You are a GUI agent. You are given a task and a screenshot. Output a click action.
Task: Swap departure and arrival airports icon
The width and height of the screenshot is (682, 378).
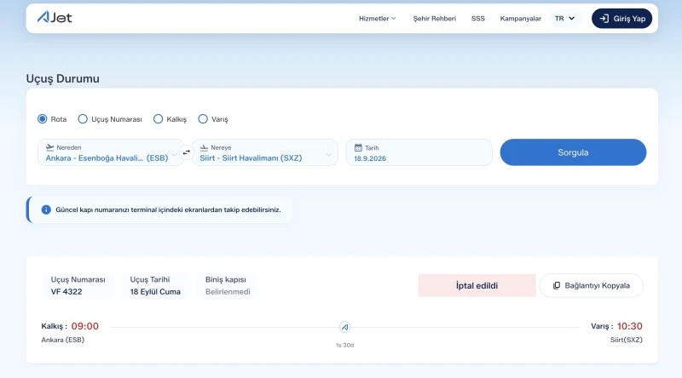pos(186,152)
